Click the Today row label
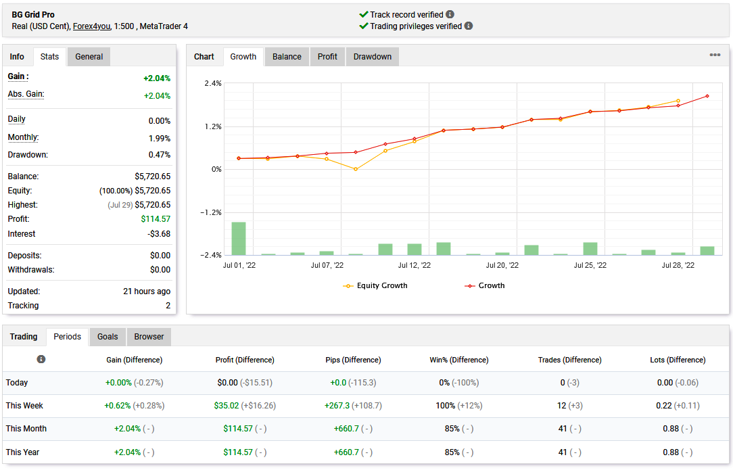The image size is (733, 470). pos(17,383)
